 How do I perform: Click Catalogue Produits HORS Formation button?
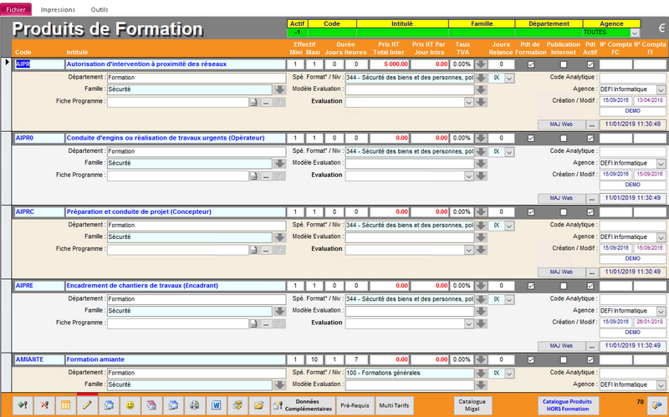568,404
